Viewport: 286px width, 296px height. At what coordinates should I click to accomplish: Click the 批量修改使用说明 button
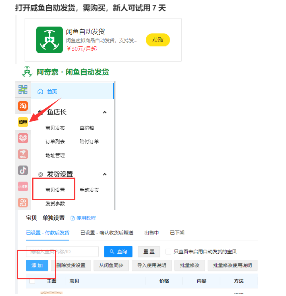coord(232,265)
